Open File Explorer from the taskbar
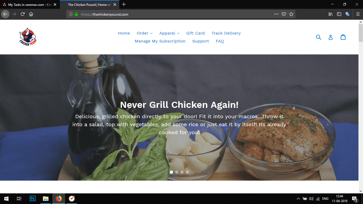Viewport: 363px width, 204px height. pos(46,198)
